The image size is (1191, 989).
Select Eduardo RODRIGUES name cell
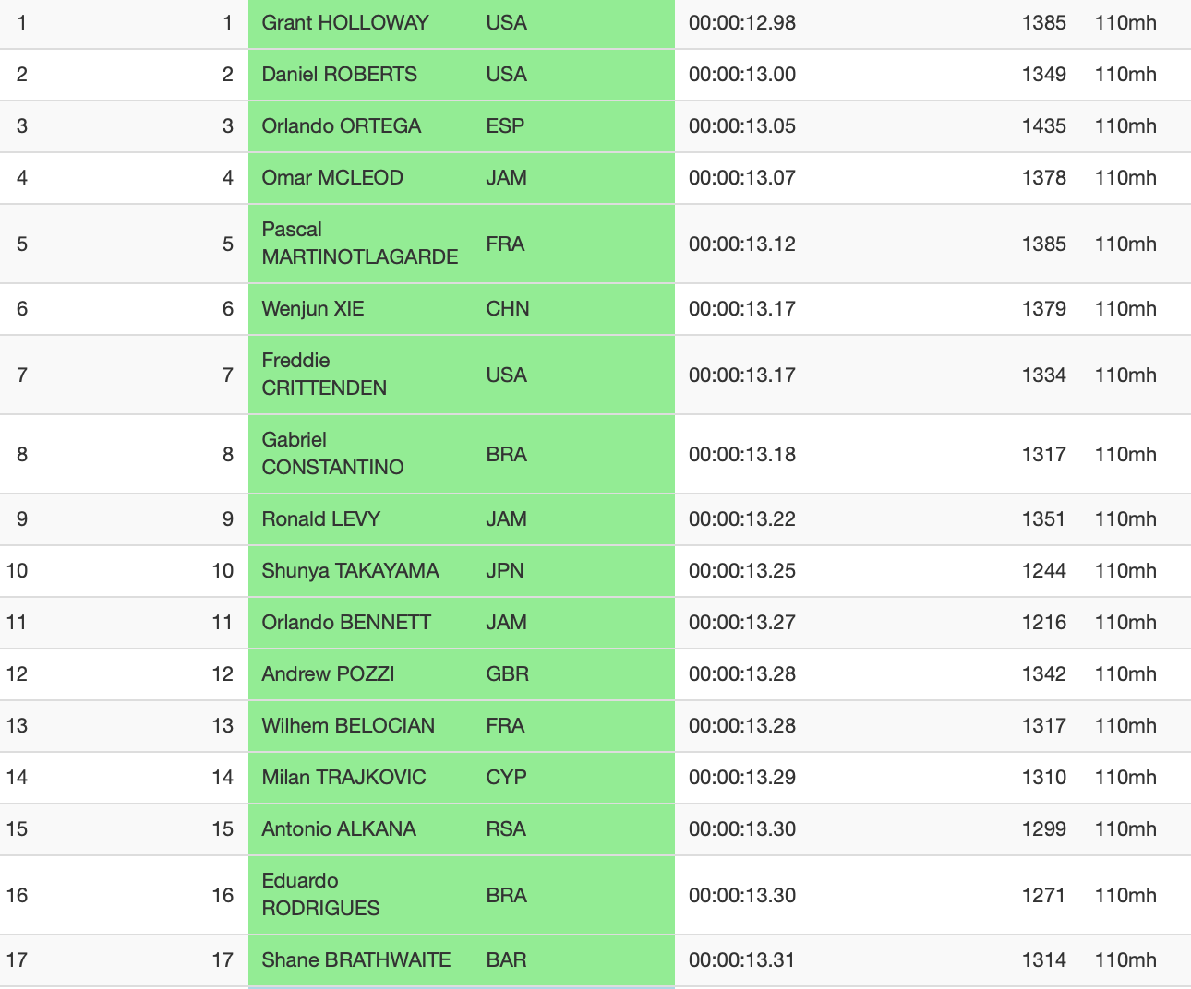(x=320, y=895)
